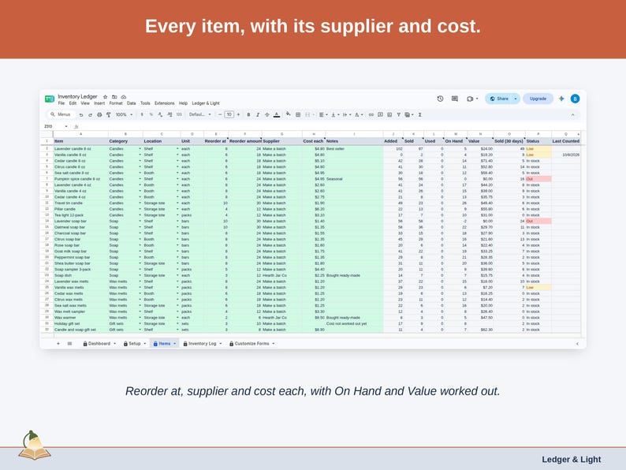Click the Print icon
Image resolution: width=626 pixels, height=470 pixels.
coord(99,114)
